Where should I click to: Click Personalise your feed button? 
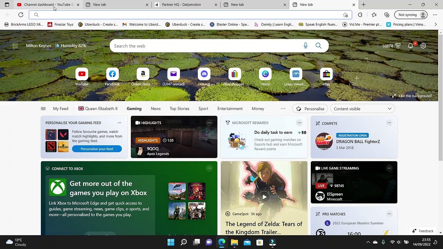point(97,149)
